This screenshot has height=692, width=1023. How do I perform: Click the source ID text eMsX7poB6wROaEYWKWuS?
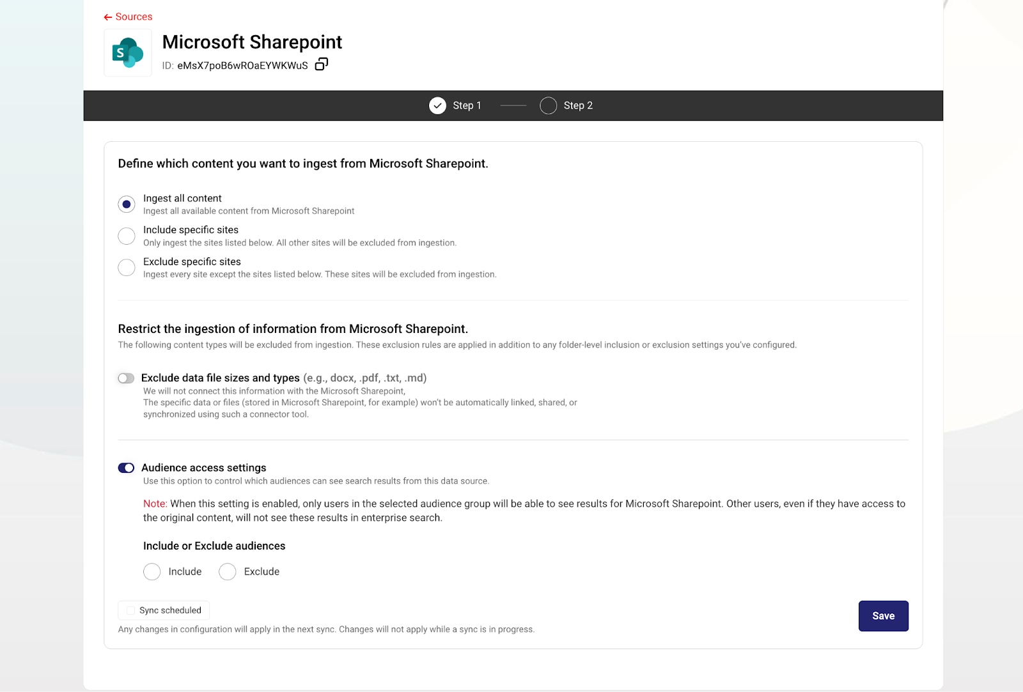[x=242, y=66]
